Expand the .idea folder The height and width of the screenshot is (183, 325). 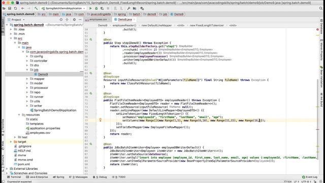(x=11, y=29)
